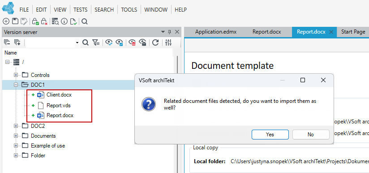Viewport: 369px width, 173px height.
Task: Switch to the inactive Report.docx tab
Action: 266,32
